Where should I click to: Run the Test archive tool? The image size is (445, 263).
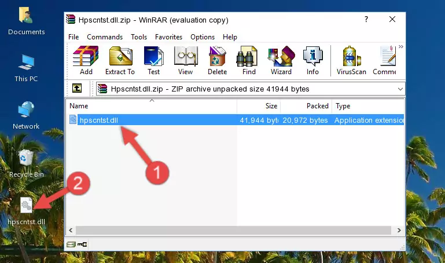coord(153,60)
